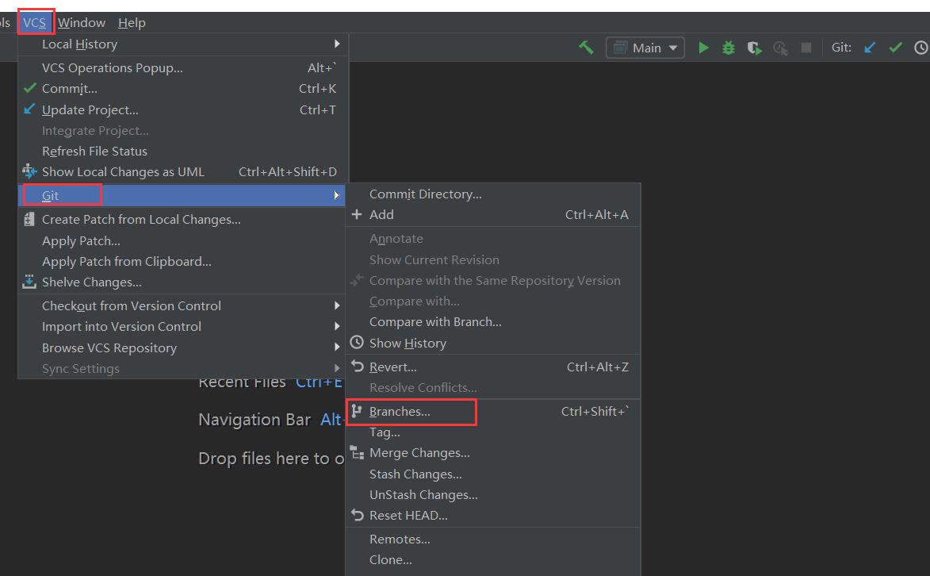Click the green Build hammer icon
This screenshot has height=576, width=930.
(586, 48)
